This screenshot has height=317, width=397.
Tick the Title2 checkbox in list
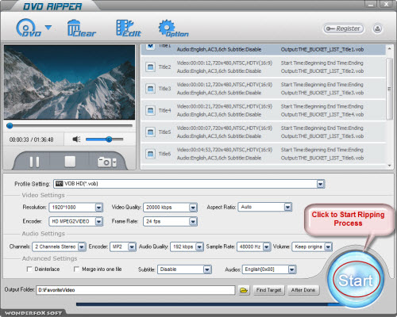click(x=150, y=67)
